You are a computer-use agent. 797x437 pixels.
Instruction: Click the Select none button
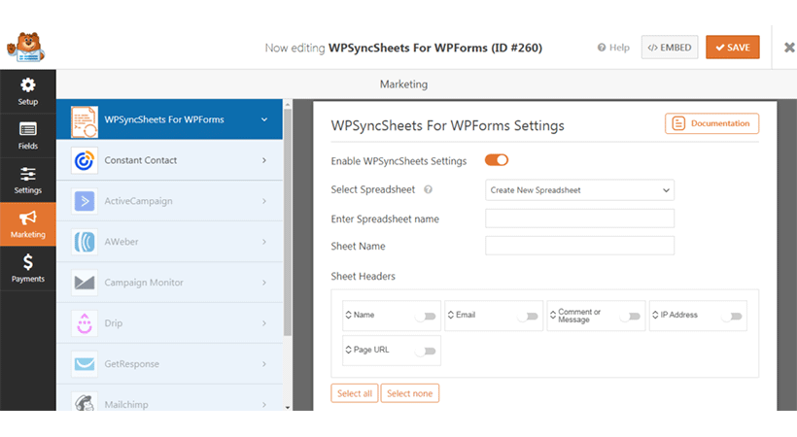click(x=410, y=393)
